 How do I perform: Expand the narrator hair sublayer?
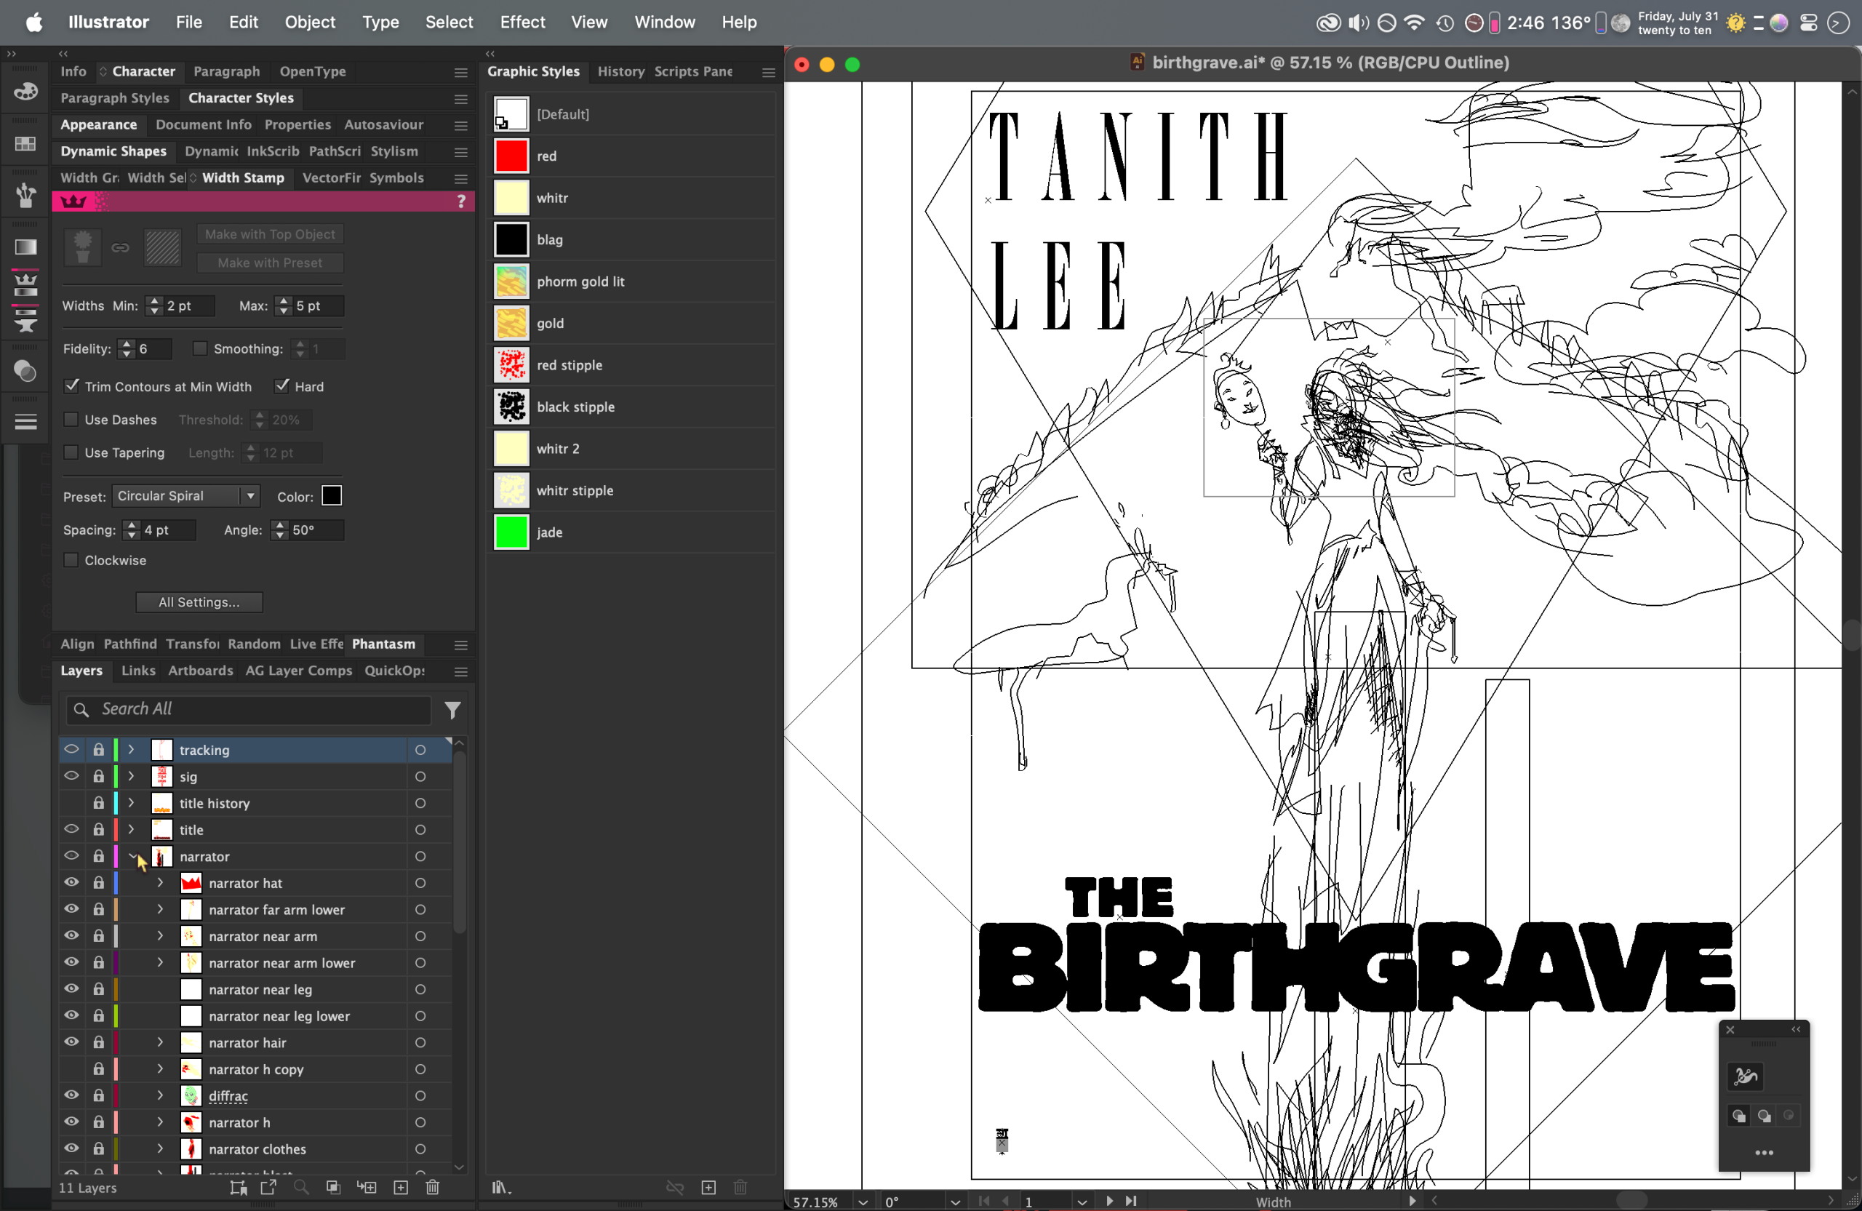tap(161, 1042)
